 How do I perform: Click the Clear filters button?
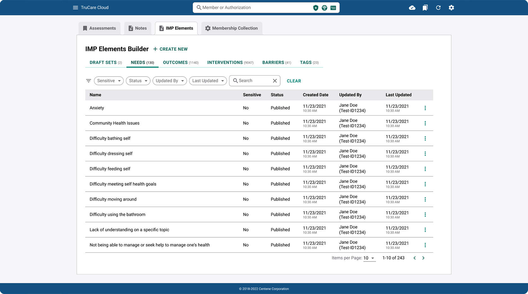pyautogui.click(x=294, y=81)
